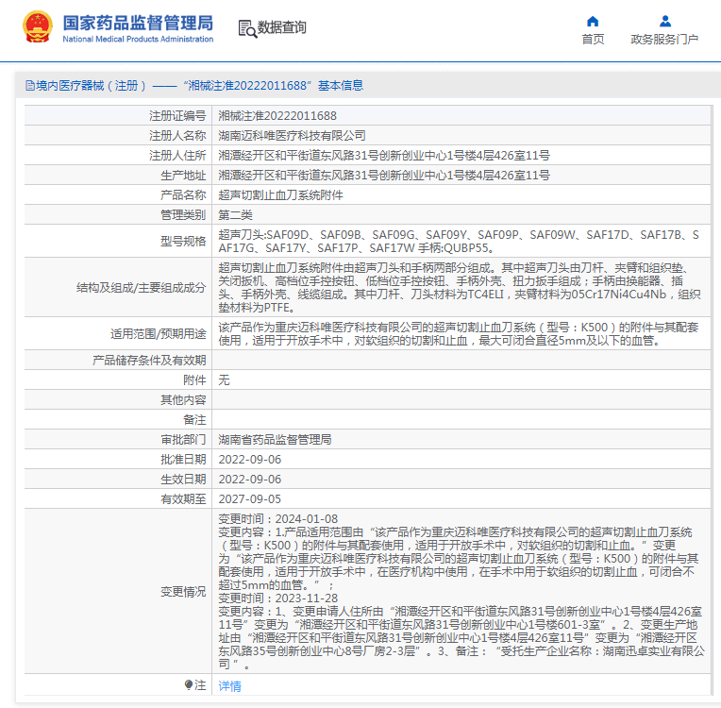Open the 数据查询 search icon
Image resolution: width=721 pixels, height=708 pixels.
coord(247,28)
